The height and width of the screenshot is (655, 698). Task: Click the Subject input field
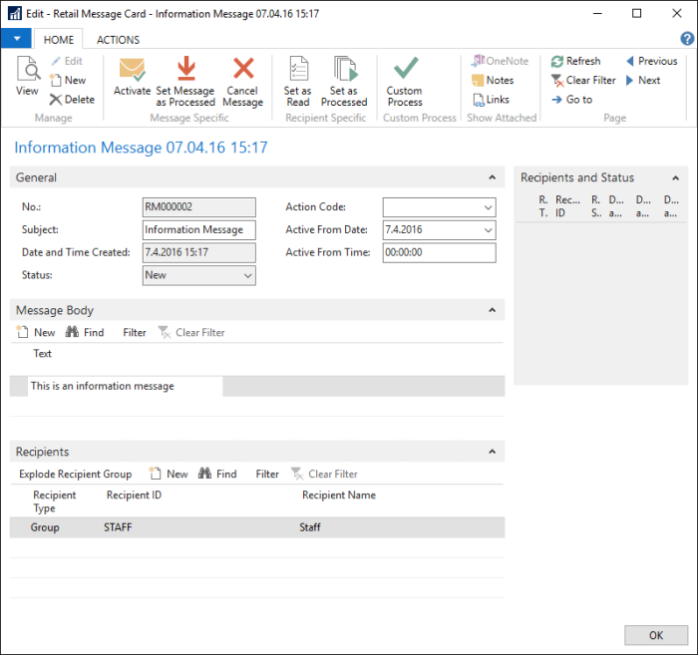(x=199, y=230)
